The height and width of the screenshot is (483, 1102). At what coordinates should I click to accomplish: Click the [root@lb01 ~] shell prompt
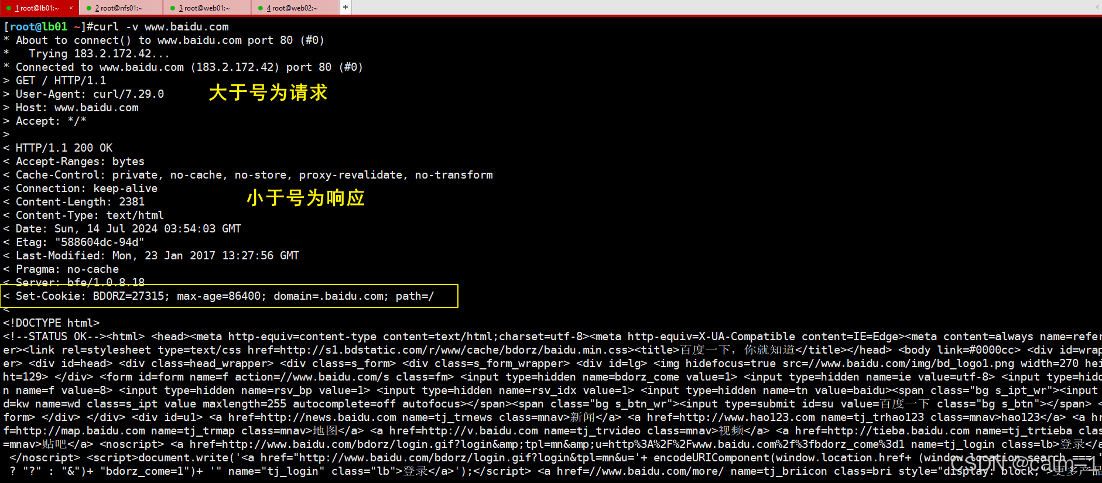[x=48, y=27]
